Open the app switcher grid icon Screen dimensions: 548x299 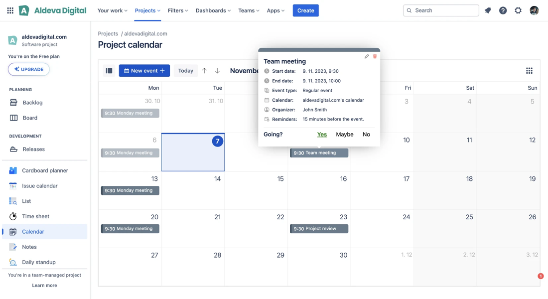coord(10,10)
